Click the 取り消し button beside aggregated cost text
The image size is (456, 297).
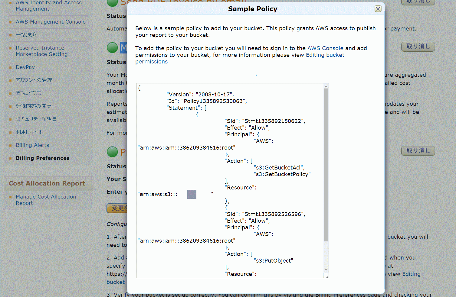click(418, 47)
